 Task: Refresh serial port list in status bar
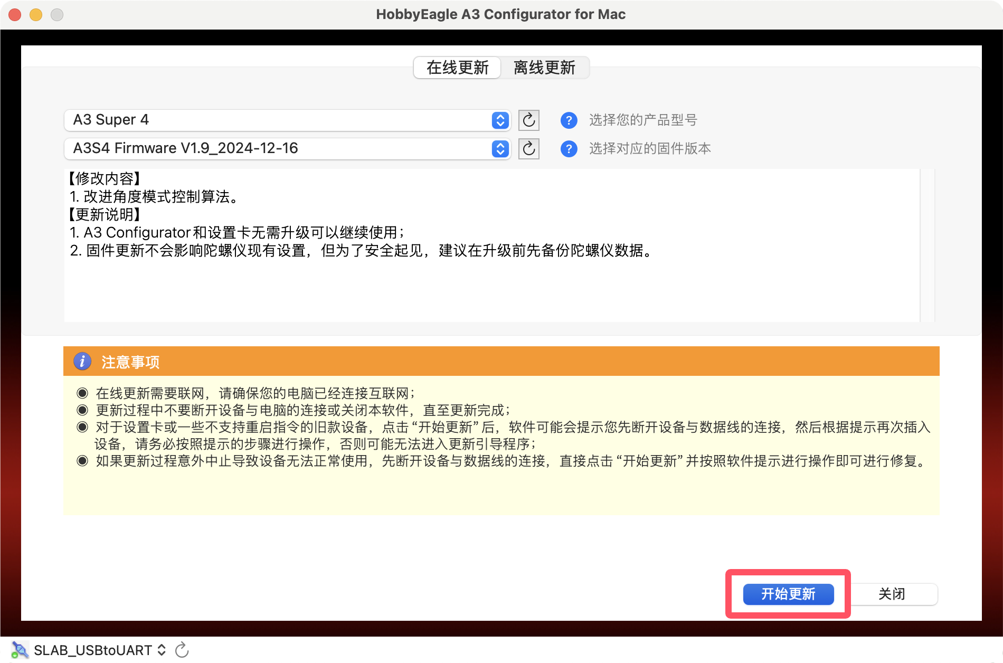pos(182,650)
